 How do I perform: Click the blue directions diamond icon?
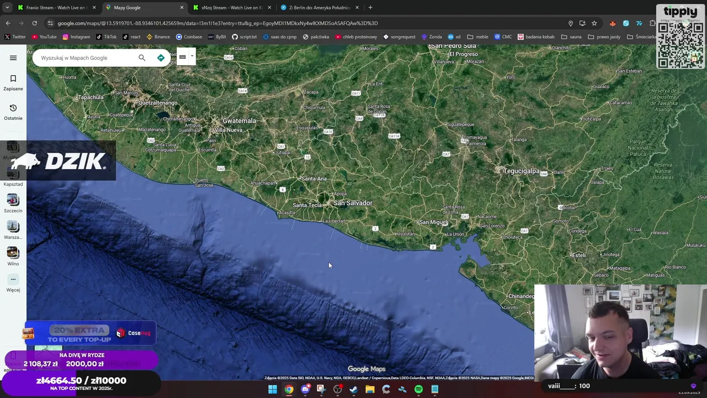(161, 57)
